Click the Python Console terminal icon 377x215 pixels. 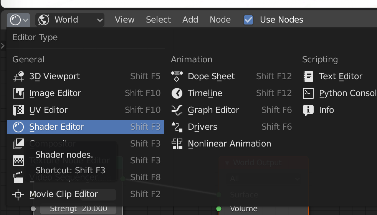coord(308,93)
